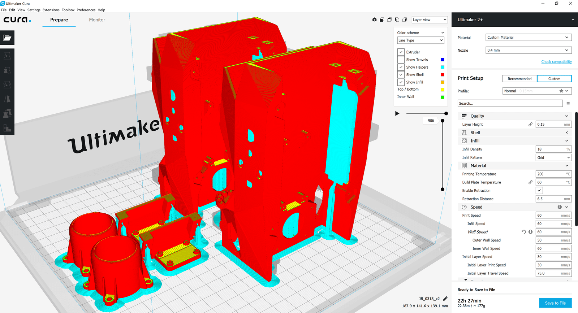Switch camera to left side view cube icon

pyautogui.click(x=397, y=20)
